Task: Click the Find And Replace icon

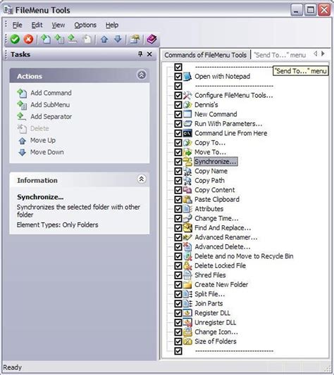Action: pyautogui.click(x=187, y=228)
